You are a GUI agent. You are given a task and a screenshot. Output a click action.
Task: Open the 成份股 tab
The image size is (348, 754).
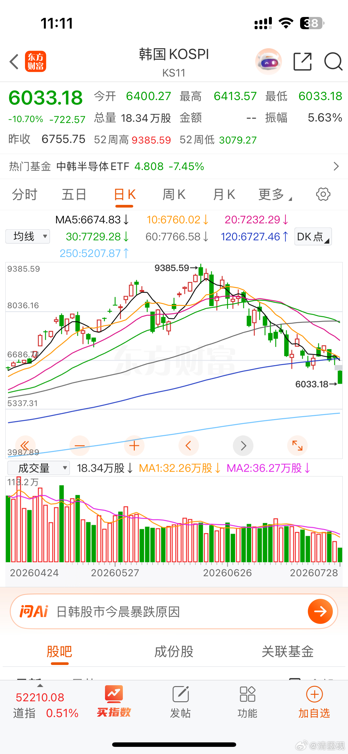tap(174, 651)
